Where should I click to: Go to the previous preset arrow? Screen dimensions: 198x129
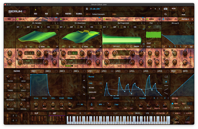tap(155, 9)
